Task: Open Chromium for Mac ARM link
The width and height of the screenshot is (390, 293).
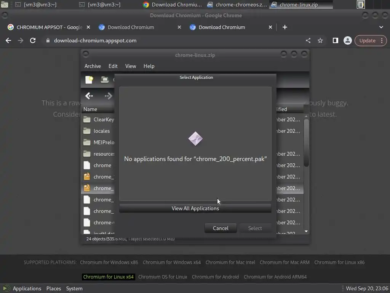Action: pyautogui.click(x=285, y=262)
